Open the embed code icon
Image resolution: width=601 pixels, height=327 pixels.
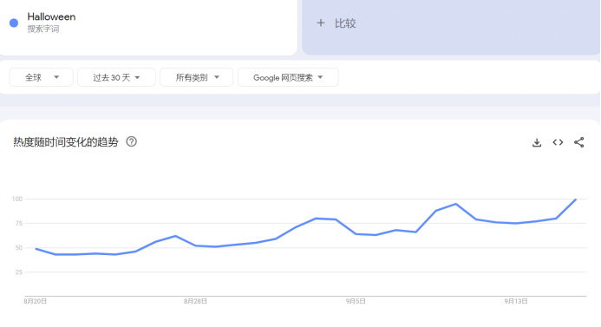[x=558, y=142]
